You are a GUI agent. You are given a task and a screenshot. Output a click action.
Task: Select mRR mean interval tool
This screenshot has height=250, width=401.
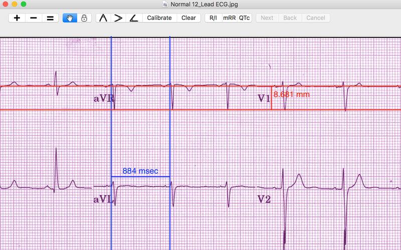tap(229, 18)
